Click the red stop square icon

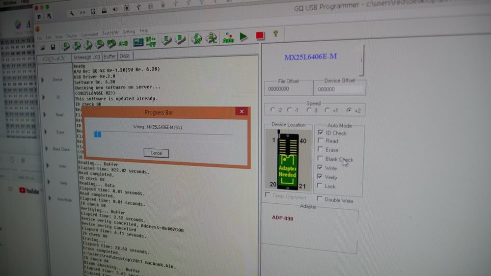tap(260, 36)
